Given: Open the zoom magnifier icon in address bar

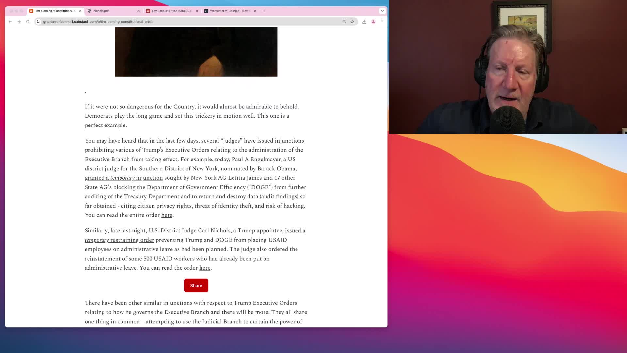Looking at the screenshot, I should (x=344, y=22).
